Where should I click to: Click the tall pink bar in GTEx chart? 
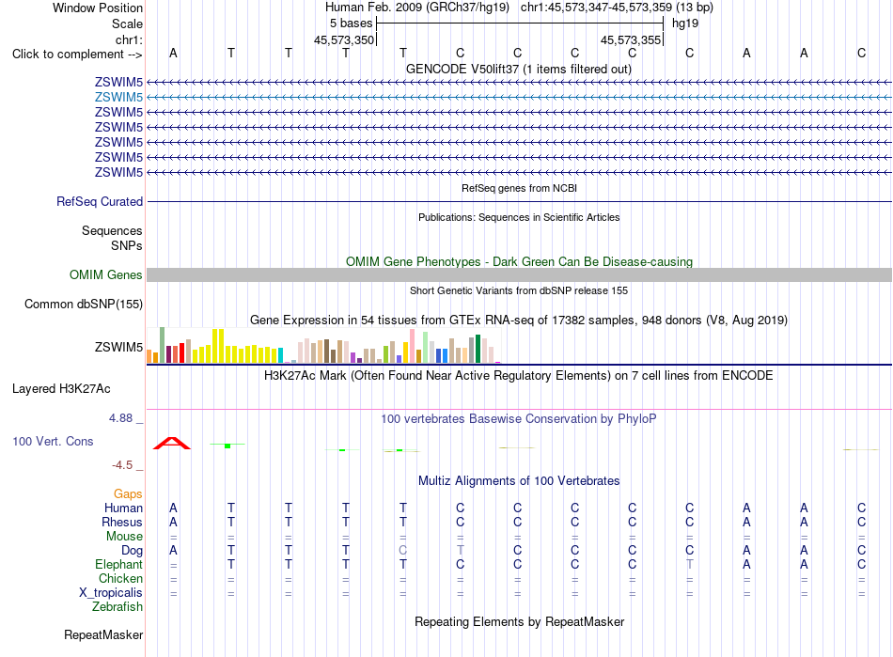(x=413, y=346)
